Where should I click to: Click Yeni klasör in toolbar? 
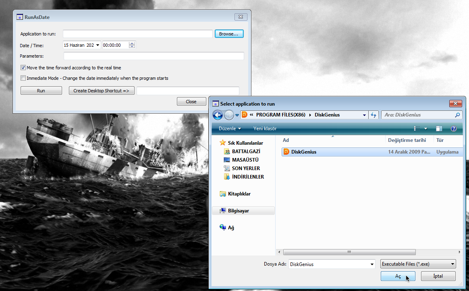(x=265, y=129)
